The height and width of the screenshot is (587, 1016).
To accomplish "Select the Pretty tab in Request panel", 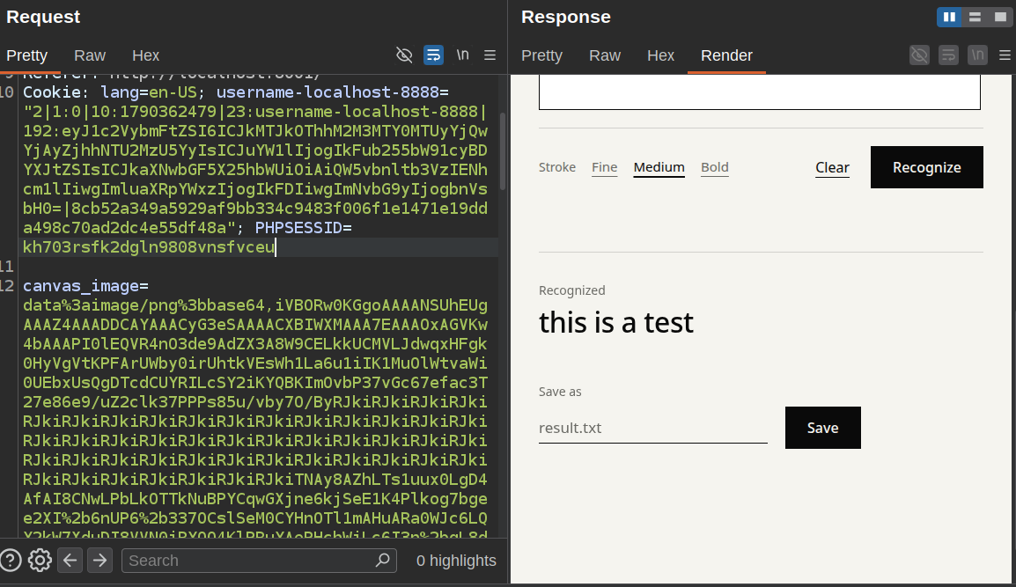I will (27, 55).
